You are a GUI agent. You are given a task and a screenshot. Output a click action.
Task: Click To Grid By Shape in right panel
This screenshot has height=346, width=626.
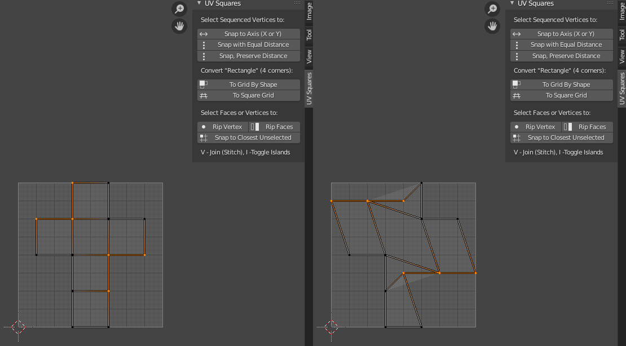pyautogui.click(x=562, y=85)
